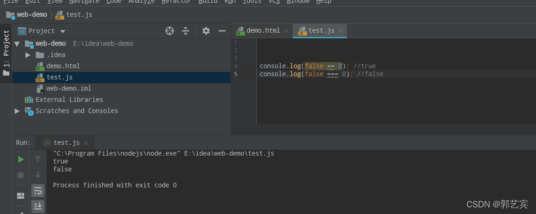Hide the Project tool window
This screenshot has width=536, height=214.
click(222, 31)
